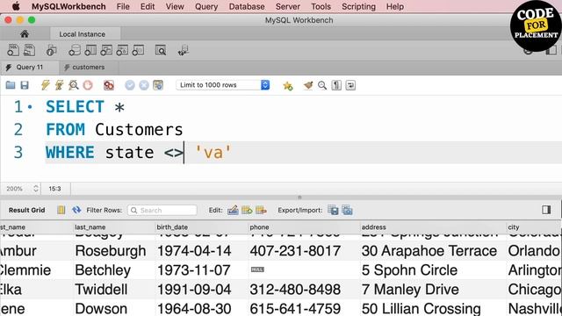Search table data icon in main toolbar

161,51
